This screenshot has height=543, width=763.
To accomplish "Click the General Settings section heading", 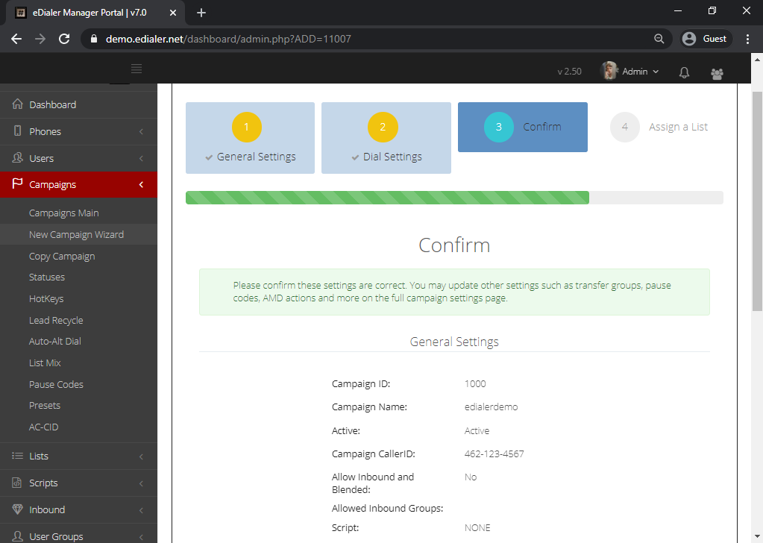I will point(454,342).
